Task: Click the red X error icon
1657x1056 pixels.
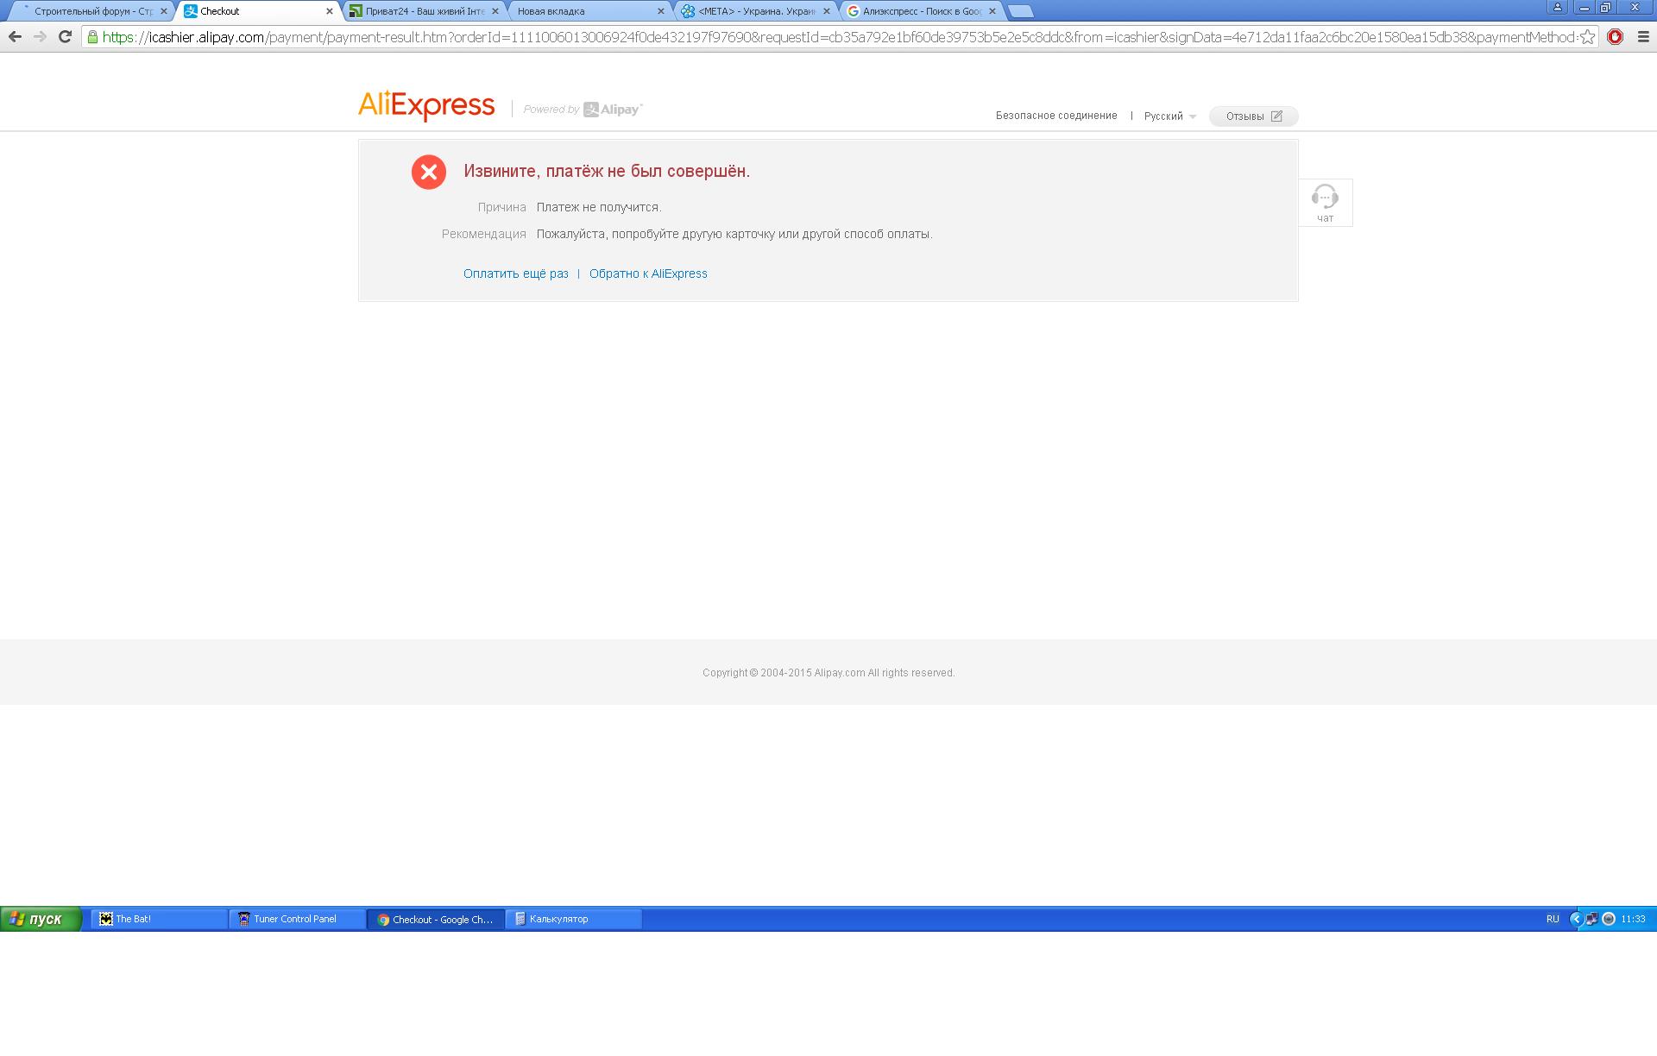Action: (x=429, y=172)
